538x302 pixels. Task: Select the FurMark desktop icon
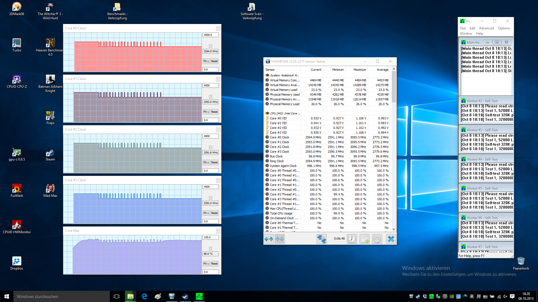17,190
